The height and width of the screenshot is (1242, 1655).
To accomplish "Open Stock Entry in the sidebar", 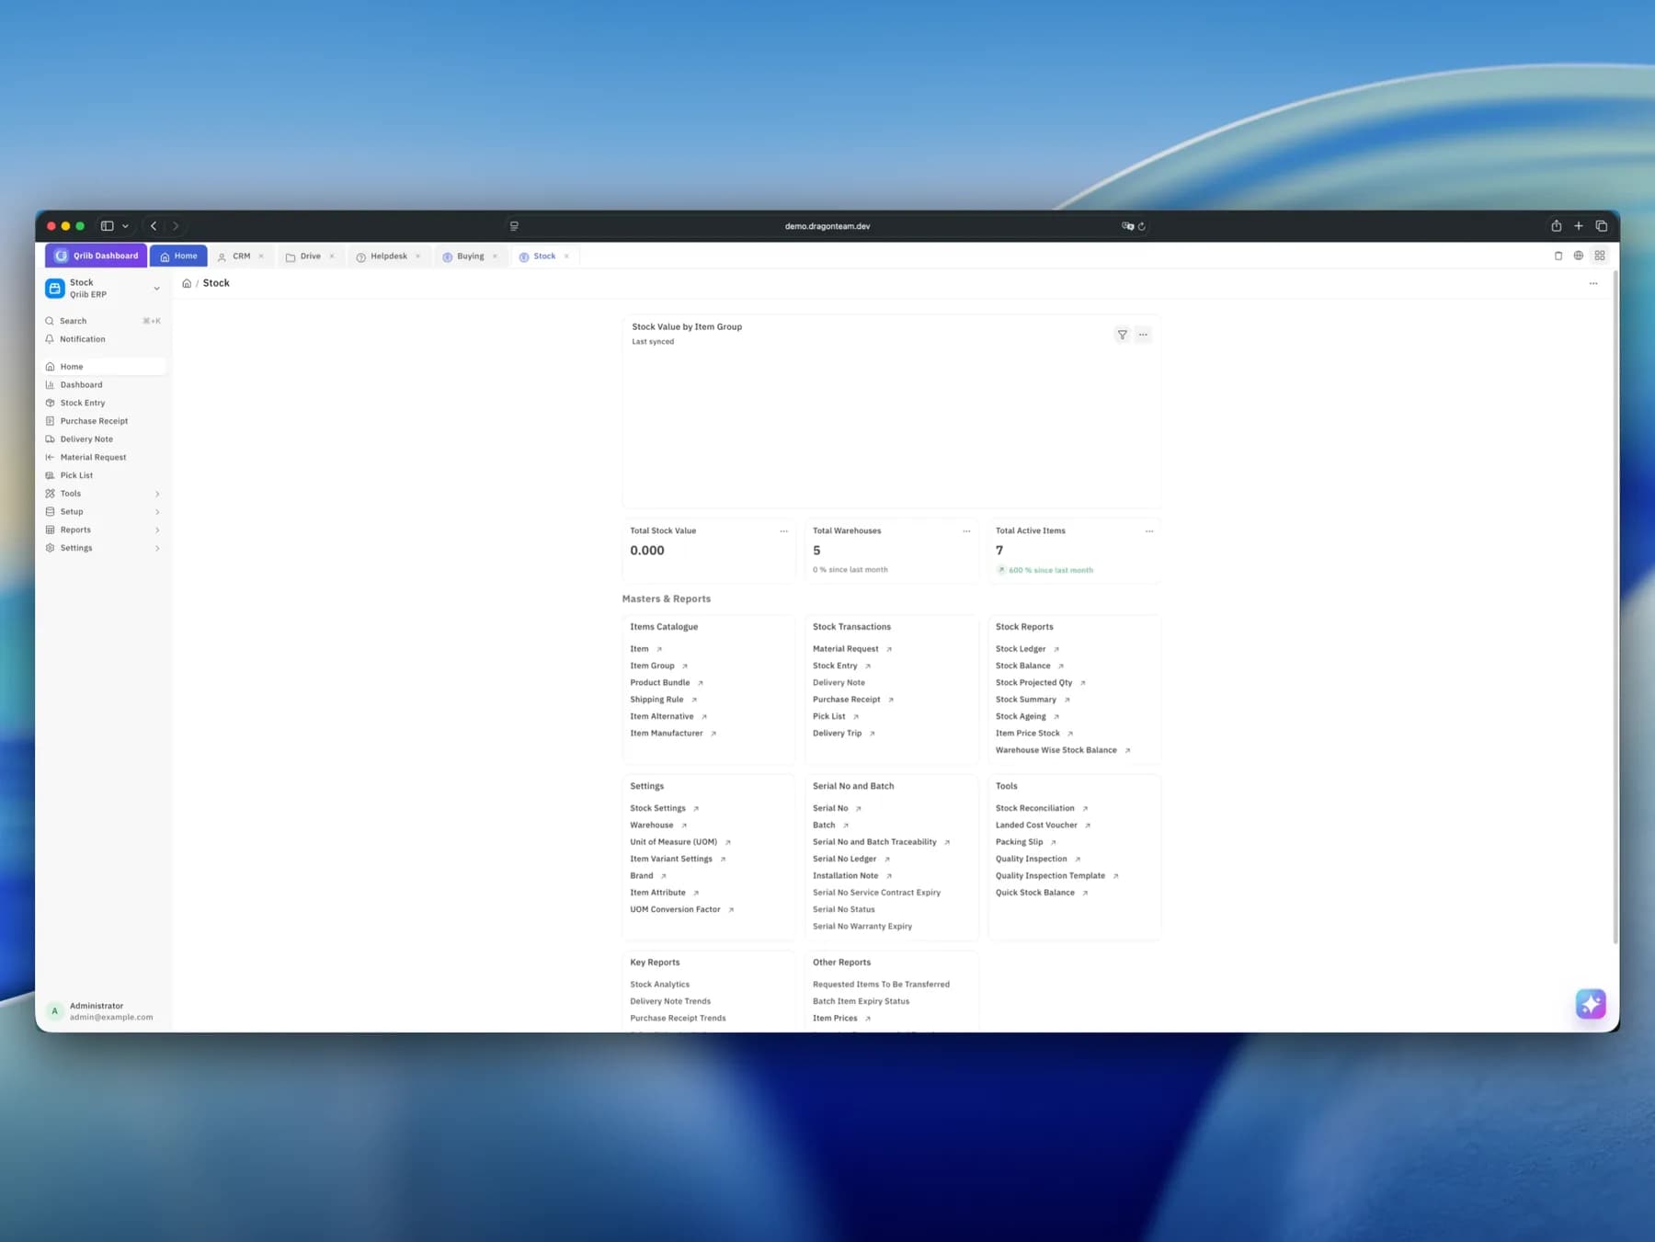I will 103,403.
